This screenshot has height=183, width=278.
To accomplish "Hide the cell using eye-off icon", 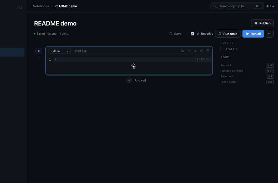I will [183, 51].
